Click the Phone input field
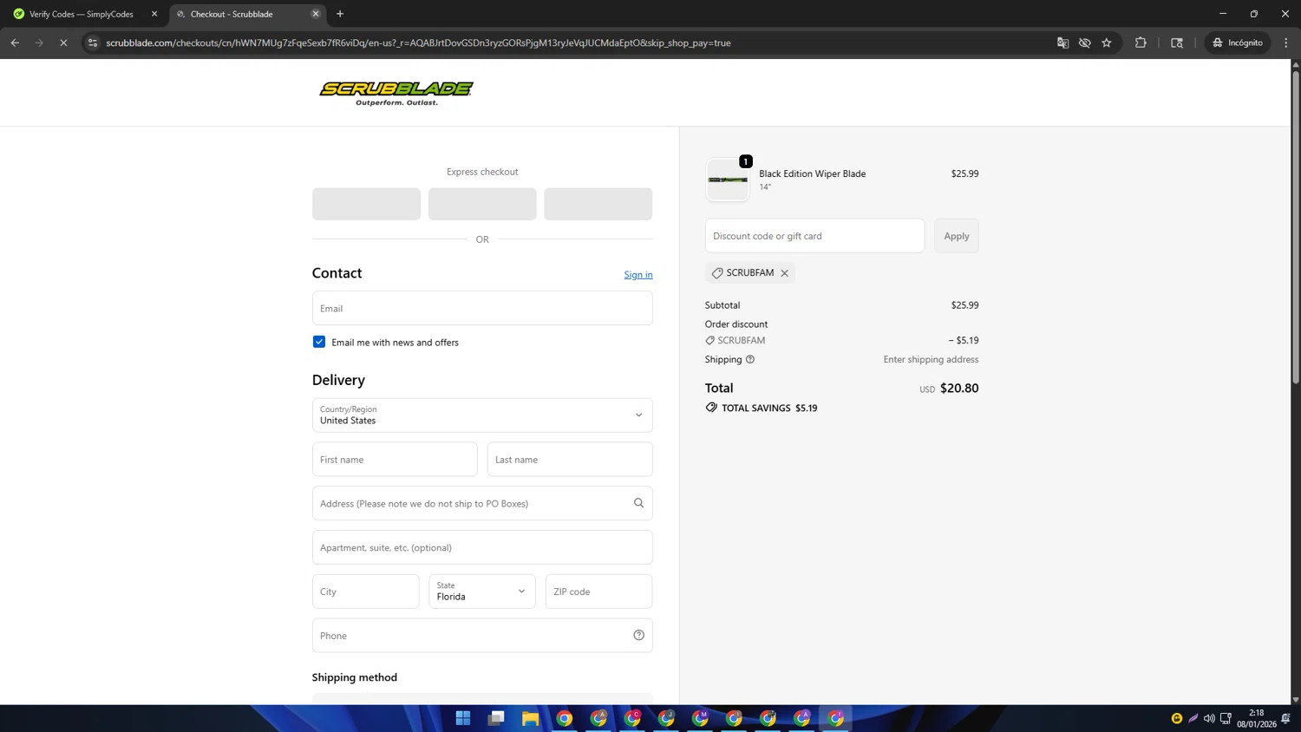This screenshot has width=1301, height=732. 482,636
